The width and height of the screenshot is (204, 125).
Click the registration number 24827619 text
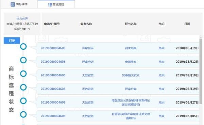[31, 24]
